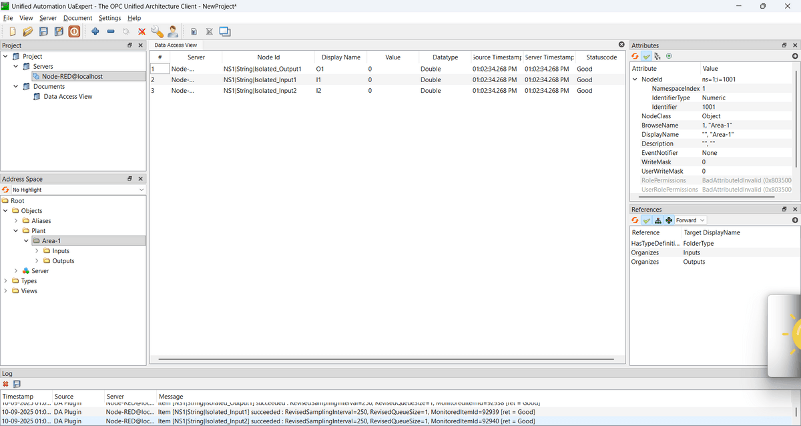Select the Data Access View document in Project tree
Viewport: 801px width, 426px height.
click(x=67, y=97)
